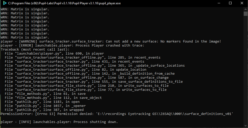This screenshot has width=248, height=128.
Task: Click the launchables\player.py line 690 entry
Action: pyautogui.click(x=54, y=54)
